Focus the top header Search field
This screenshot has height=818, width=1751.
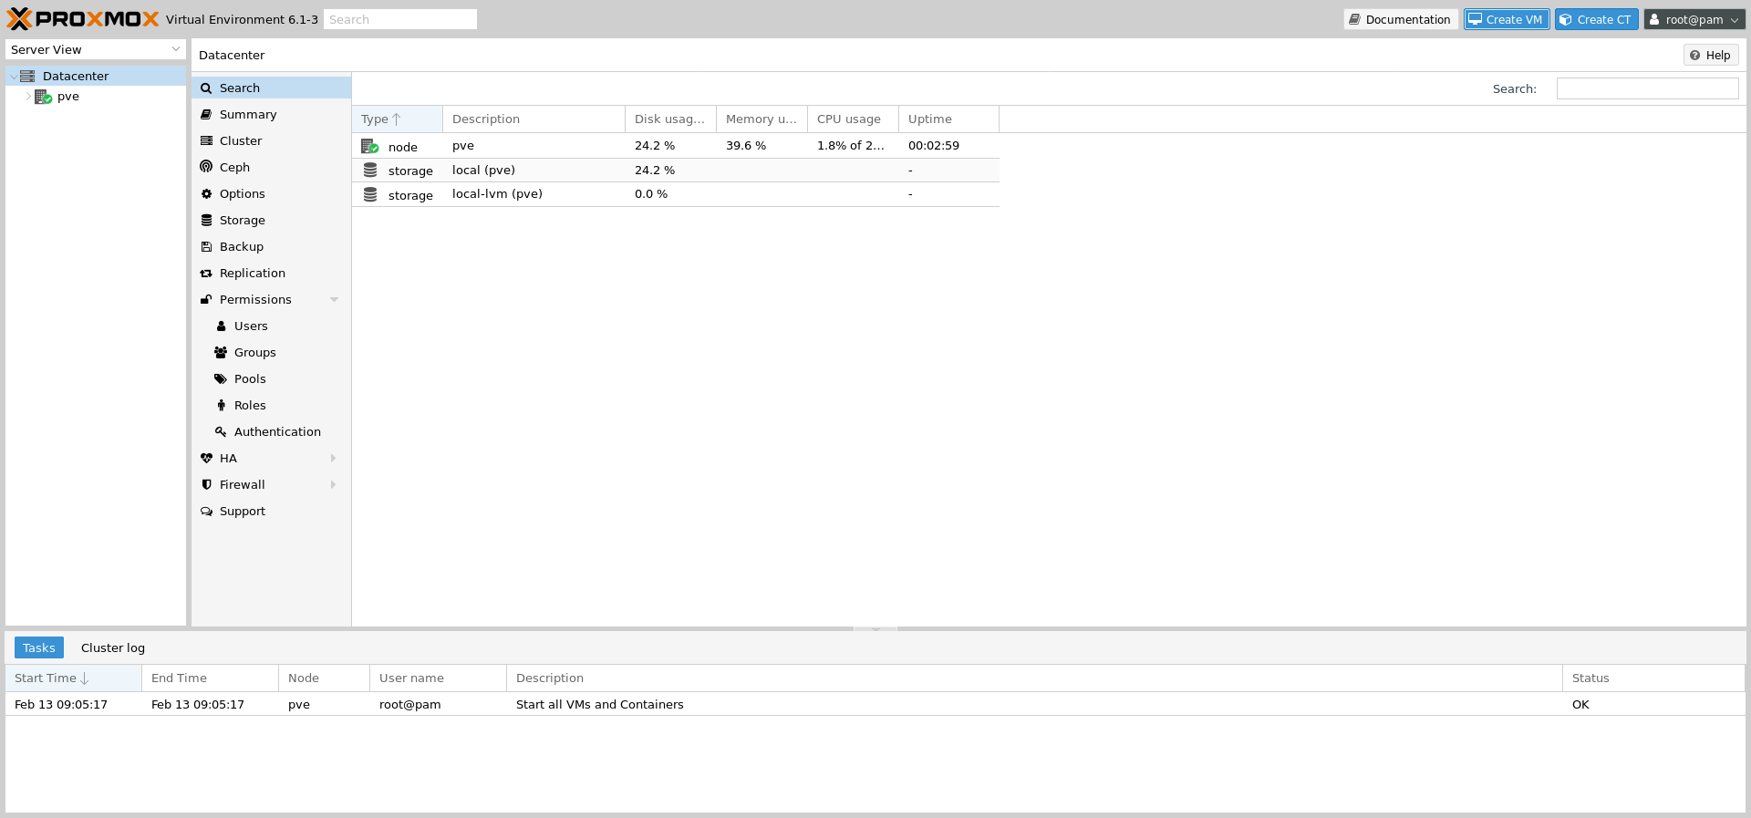[400, 19]
